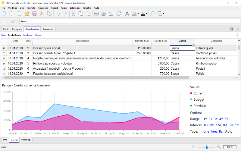Select the Scadenze view link
Screen dimensions: 241x151
point(27,35)
